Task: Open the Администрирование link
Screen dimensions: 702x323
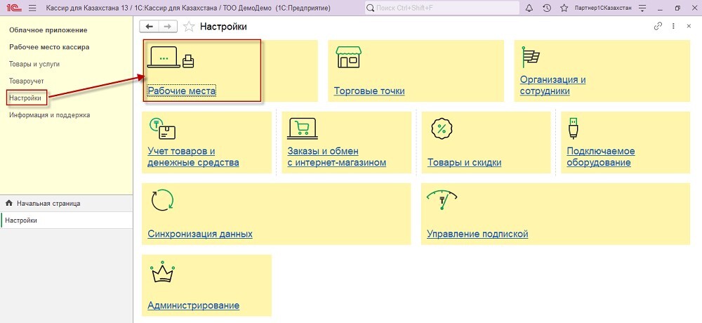Action: click(x=194, y=305)
